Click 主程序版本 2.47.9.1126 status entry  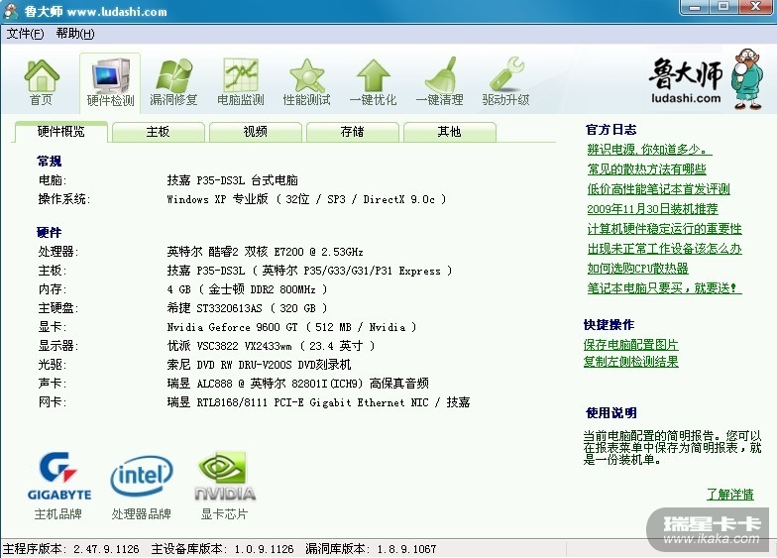71,549
